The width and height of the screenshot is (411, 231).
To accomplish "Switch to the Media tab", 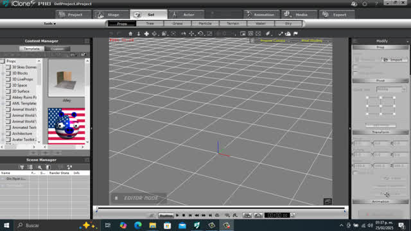I will 299,14.
